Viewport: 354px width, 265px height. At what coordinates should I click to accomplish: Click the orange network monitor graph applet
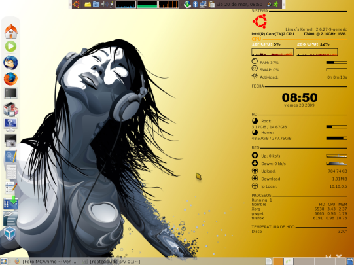tap(169, 5)
